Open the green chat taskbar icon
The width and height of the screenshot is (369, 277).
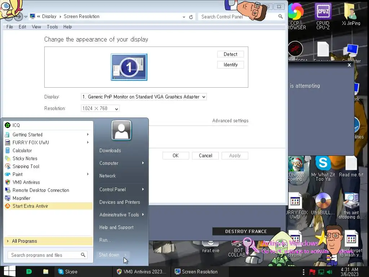(x=29, y=272)
